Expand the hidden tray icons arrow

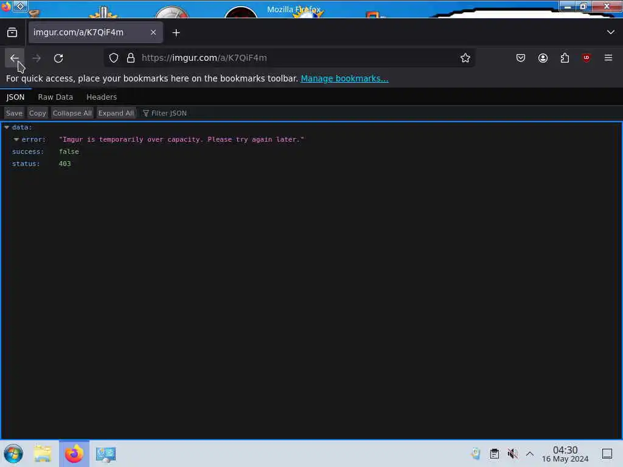(x=530, y=454)
